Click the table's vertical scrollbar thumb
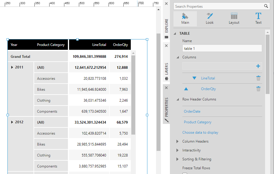This screenshot has height=174, width=274. 133,95
